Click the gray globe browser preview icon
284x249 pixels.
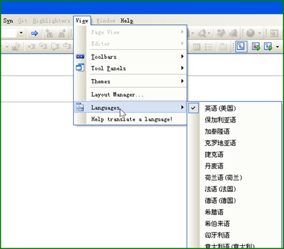(251, 33)
